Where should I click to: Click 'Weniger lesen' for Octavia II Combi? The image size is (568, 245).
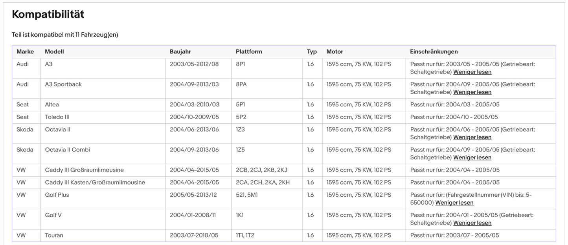point(472,157)
